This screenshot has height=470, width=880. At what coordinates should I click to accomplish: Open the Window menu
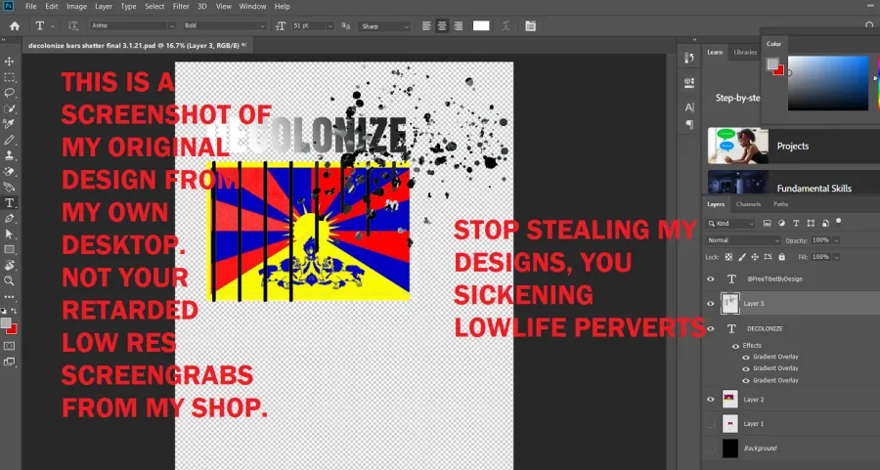pos(252,6)
